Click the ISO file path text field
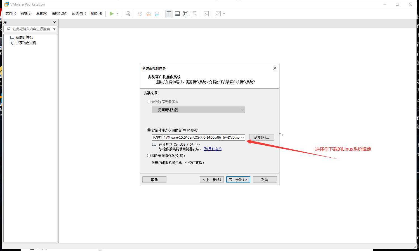 (x=196, y=138)
